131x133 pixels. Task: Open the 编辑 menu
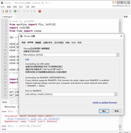(x=9, y=7)
